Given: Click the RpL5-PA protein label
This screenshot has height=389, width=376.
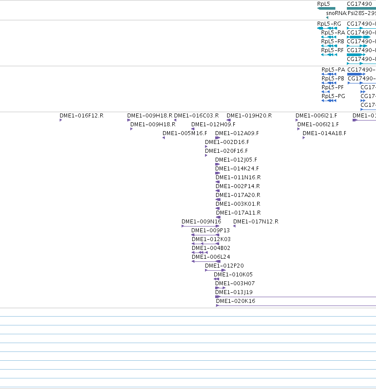Looking at the screenshot, I should click(333, 70).
